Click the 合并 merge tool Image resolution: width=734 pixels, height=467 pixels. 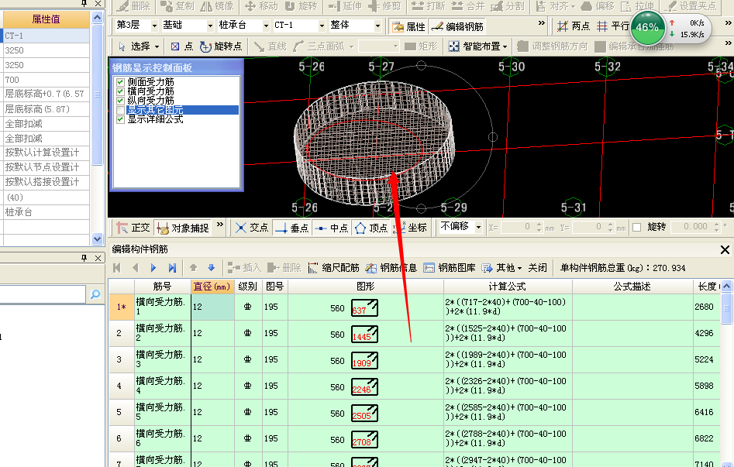tap(468, 6)
